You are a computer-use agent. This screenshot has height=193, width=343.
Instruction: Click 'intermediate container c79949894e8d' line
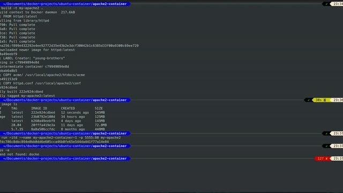34,66
